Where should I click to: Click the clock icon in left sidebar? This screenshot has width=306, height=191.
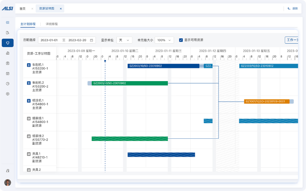(x=8, y=84)
